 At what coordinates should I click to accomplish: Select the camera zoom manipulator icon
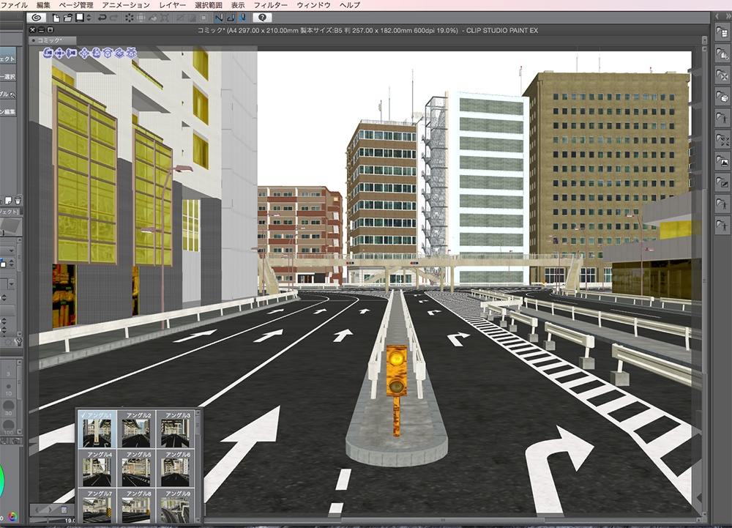click(x=71, y=53)
